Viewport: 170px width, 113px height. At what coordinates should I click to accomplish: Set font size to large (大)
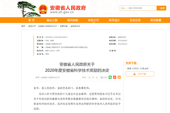coord(89,77)
